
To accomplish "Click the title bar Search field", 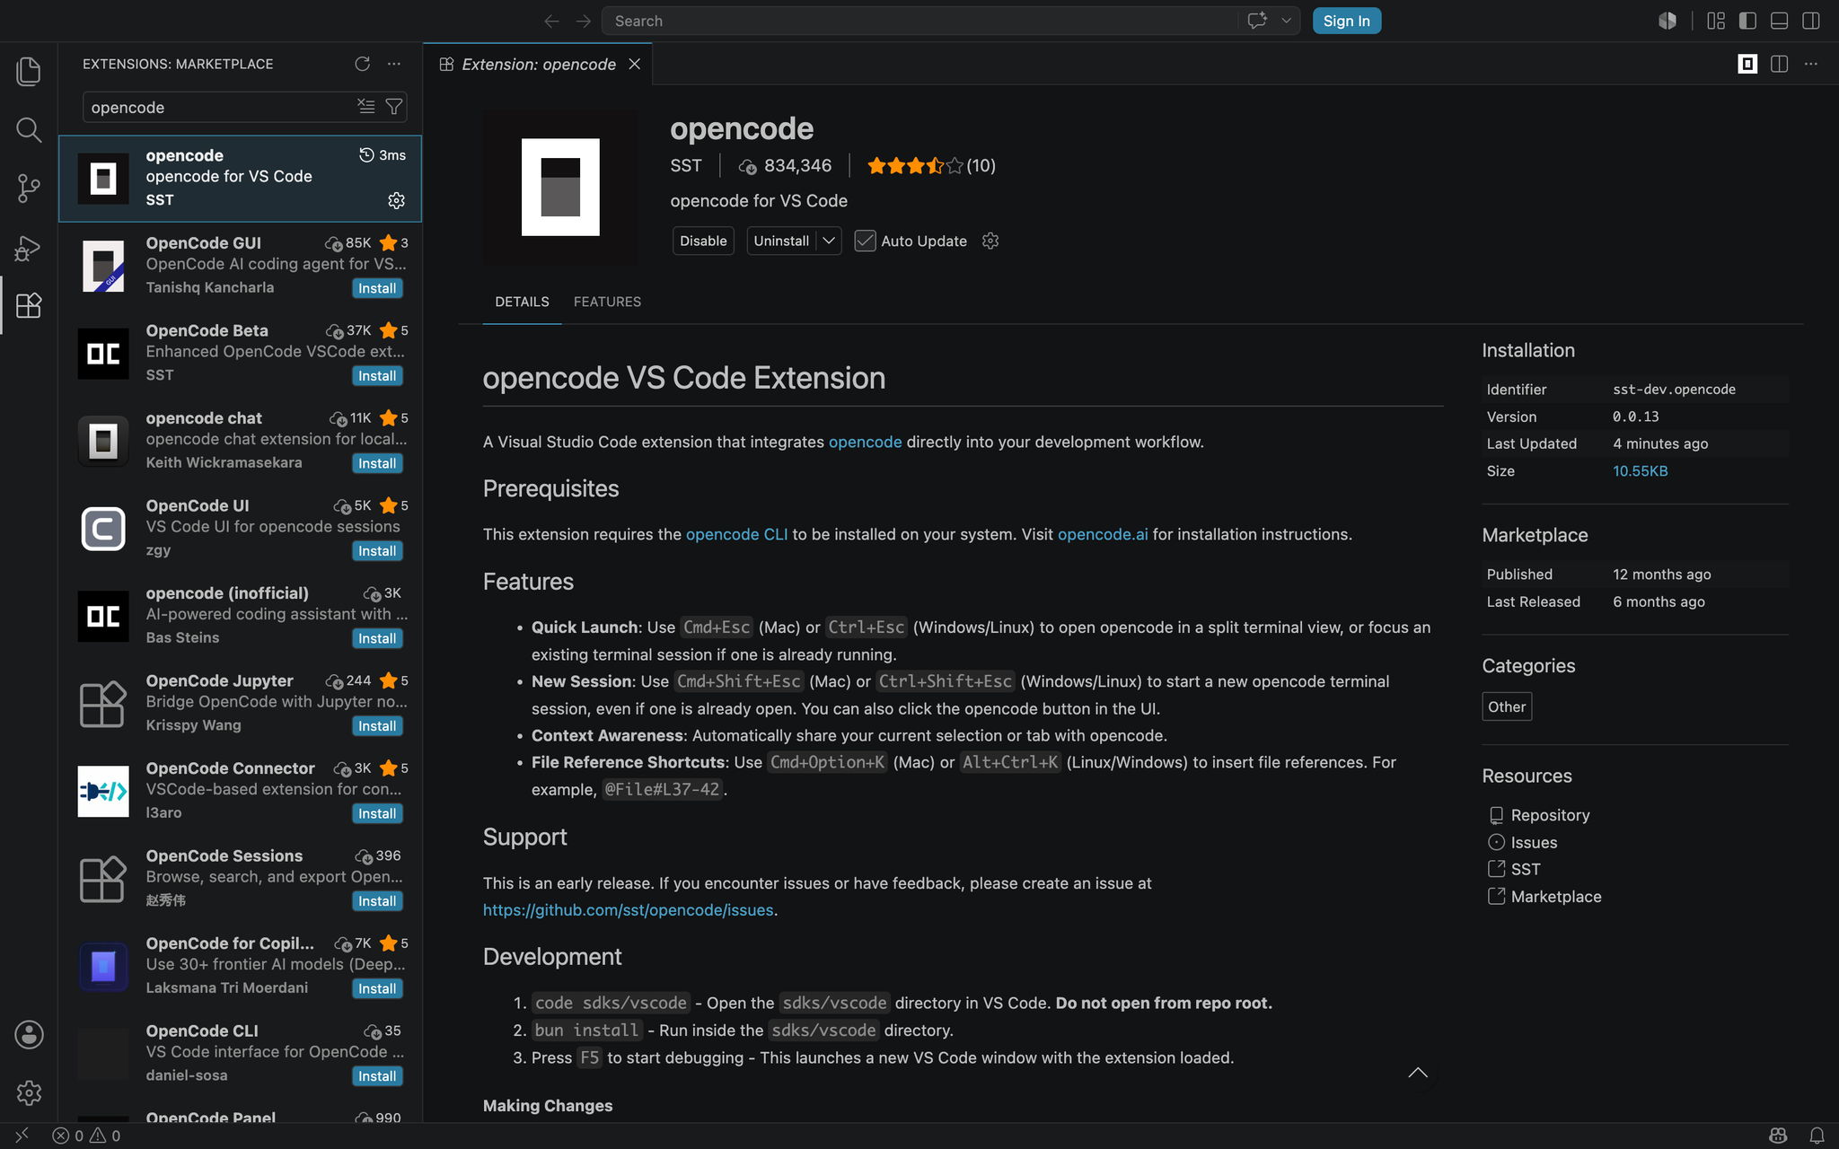I will (919, 21).
